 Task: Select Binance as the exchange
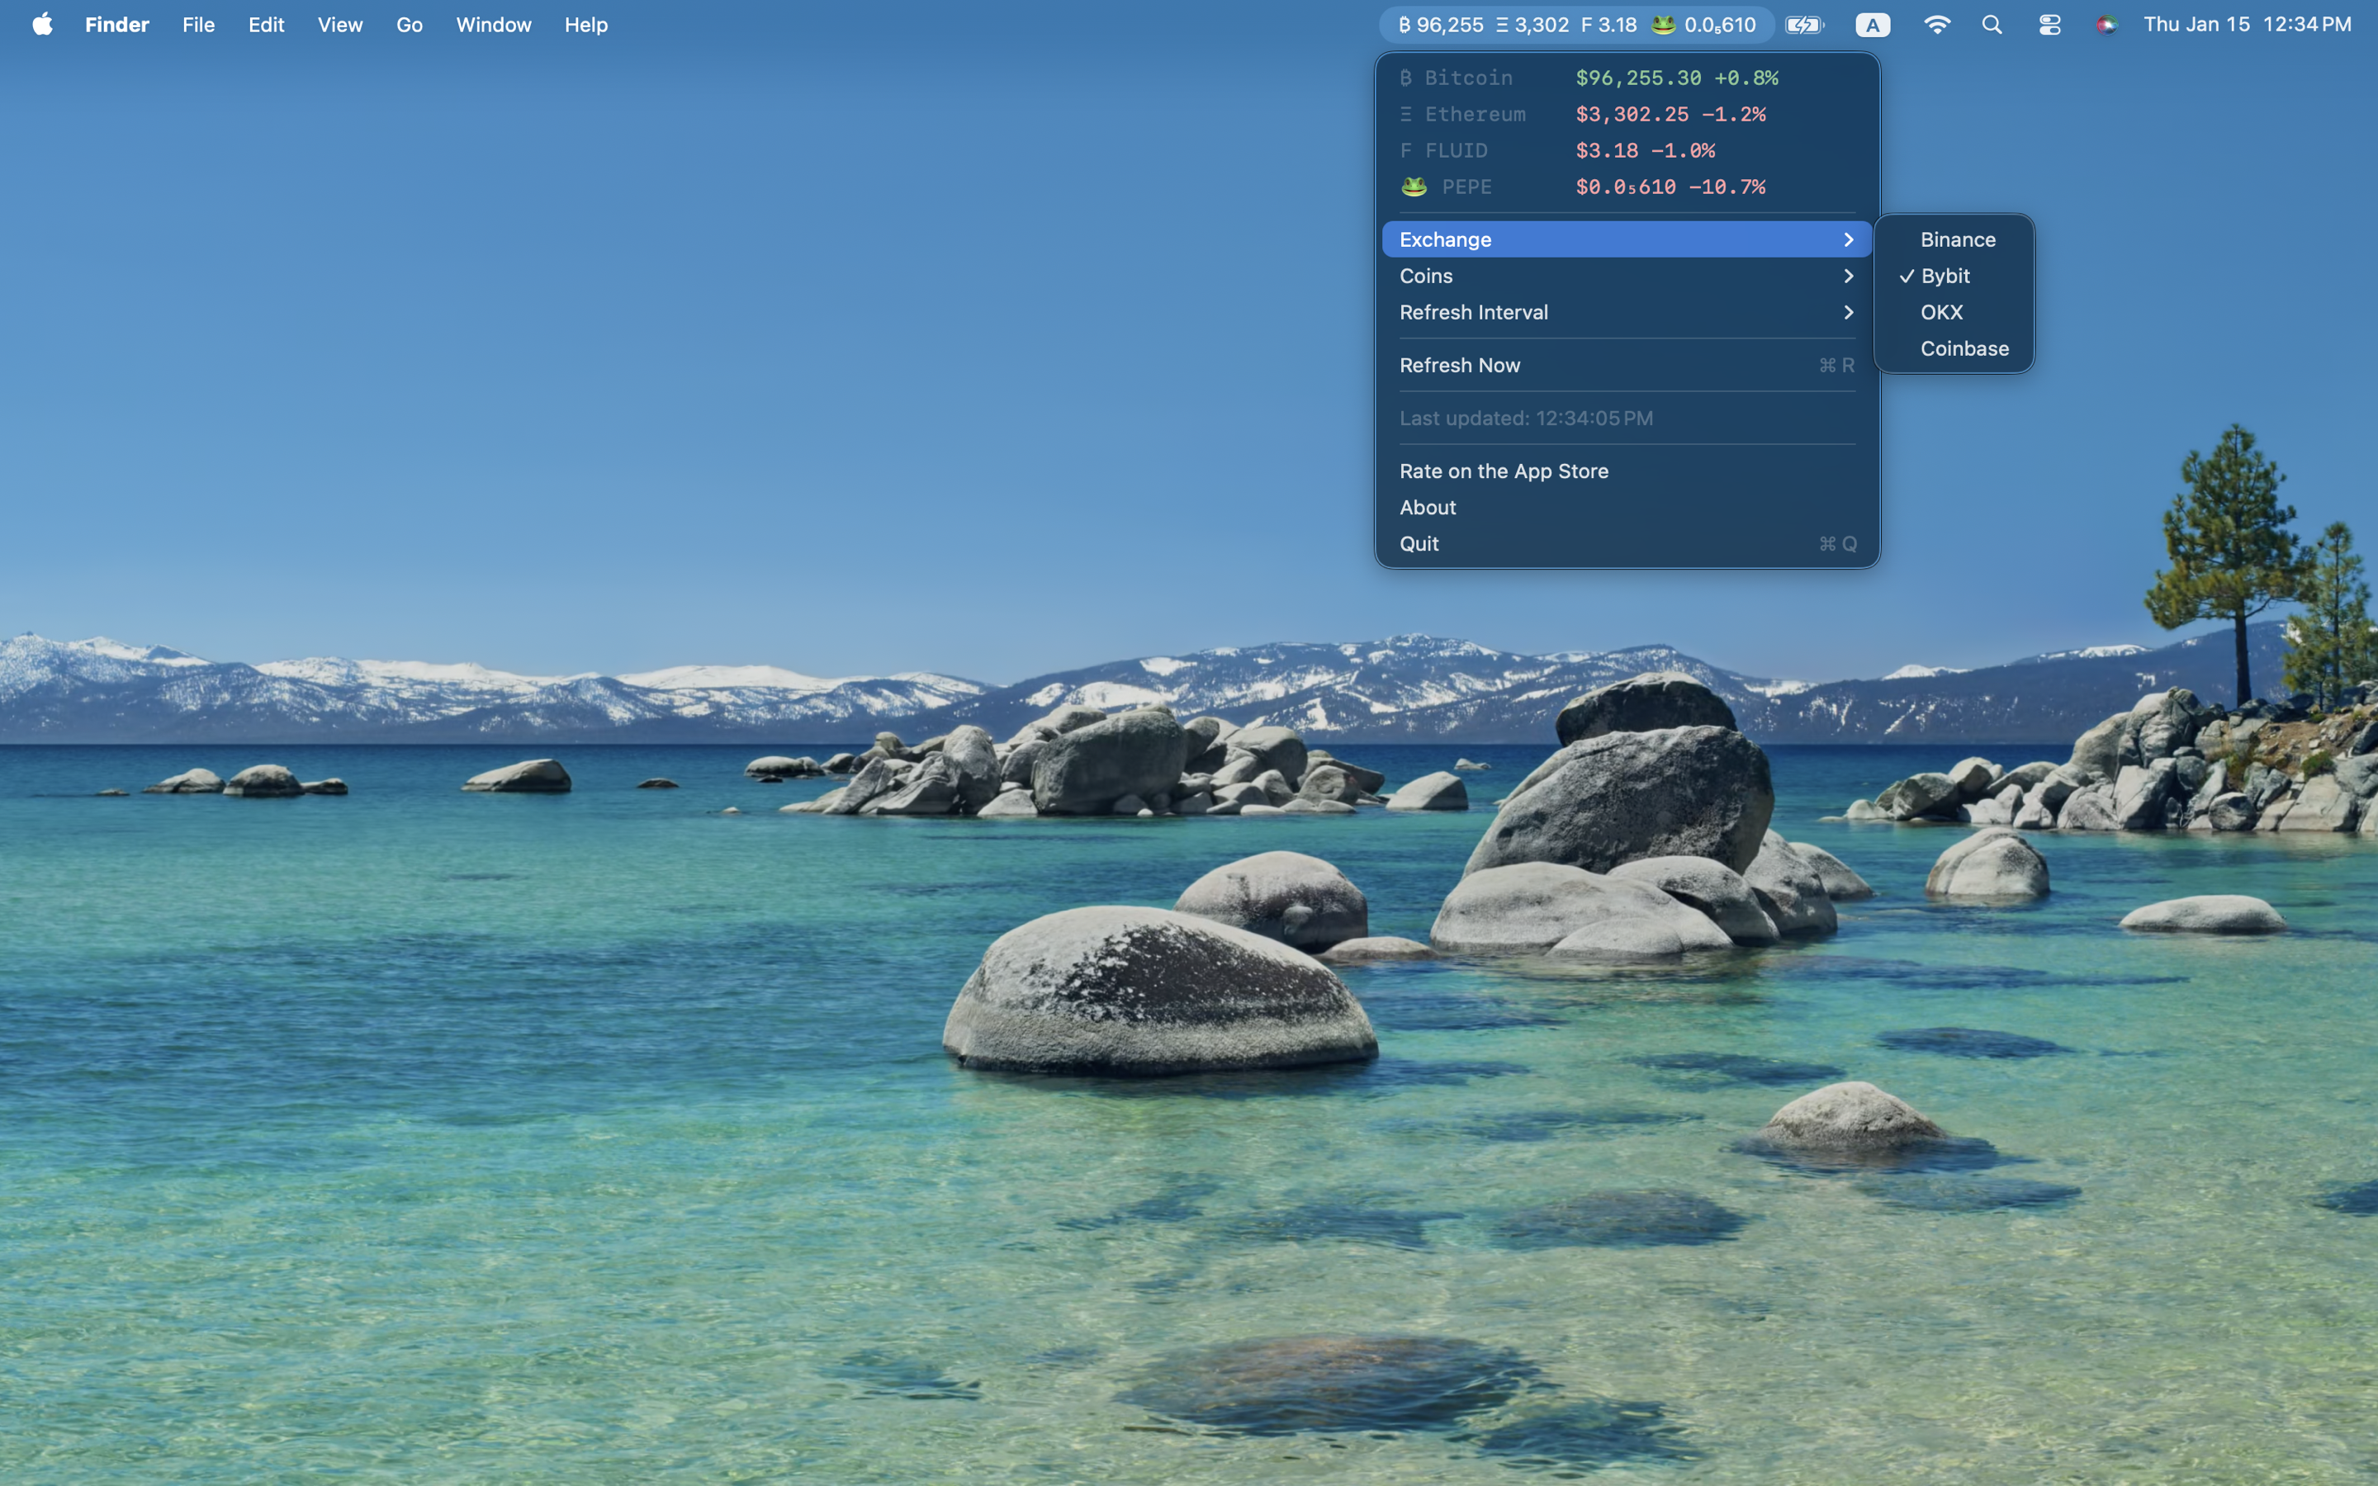pos(1958,239)
